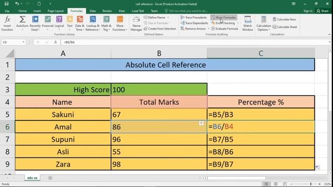Open More Functions menu
The height and width of the screenshot is (187, 333).
click(120, 23)
